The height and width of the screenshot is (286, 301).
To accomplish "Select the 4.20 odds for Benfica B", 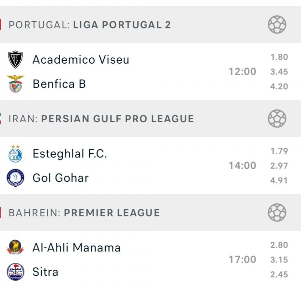I will pos(279,86).
